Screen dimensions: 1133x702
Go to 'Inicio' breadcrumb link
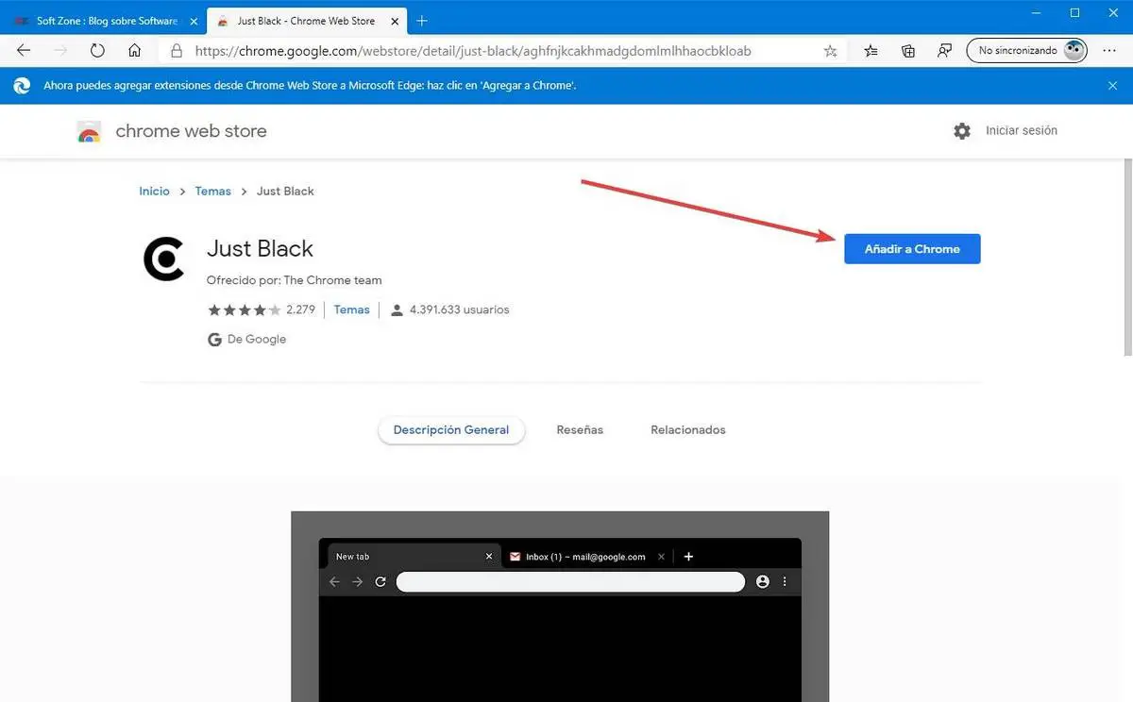coord(154,192)
